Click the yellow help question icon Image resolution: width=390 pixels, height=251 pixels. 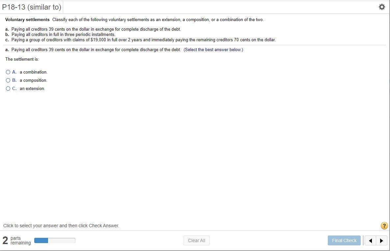click(x=384, y=226)
